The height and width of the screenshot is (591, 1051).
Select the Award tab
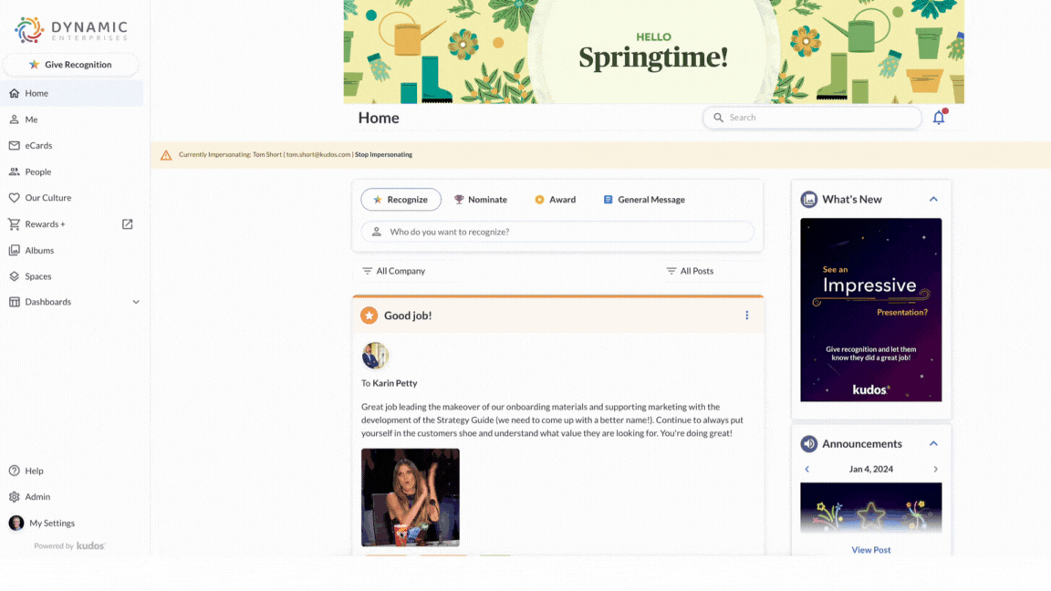pos(555,200)
